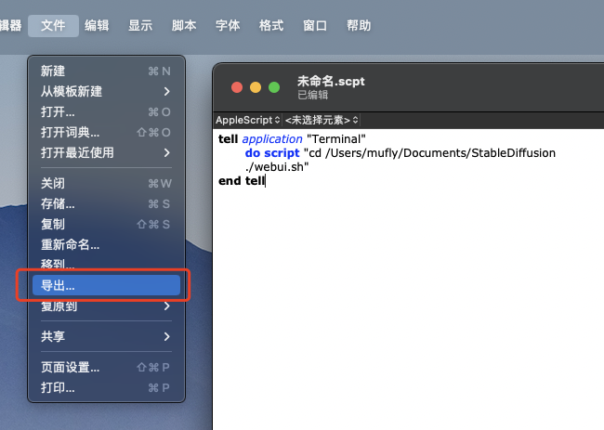Click the red close window button
The height and width of the screenshot is (430, 604).
(x=237, y=87)
